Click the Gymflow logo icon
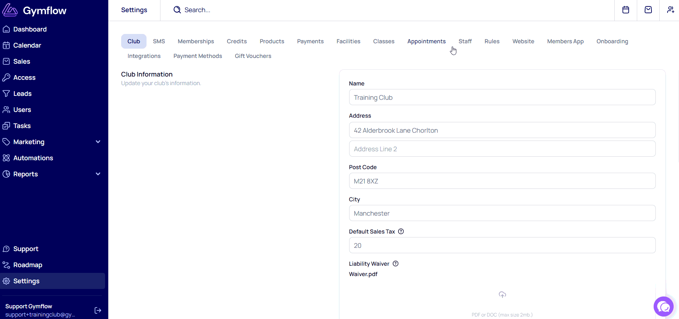Viewport: 679px width, 319px height. coord(10,10)
